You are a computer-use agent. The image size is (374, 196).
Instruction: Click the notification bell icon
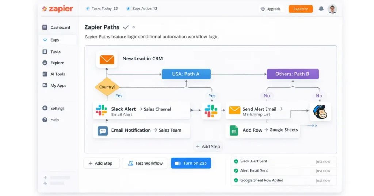[x=321, y=9]
